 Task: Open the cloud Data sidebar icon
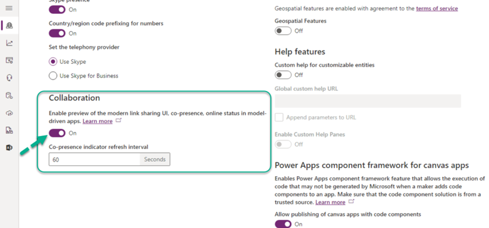coord(9,113)
